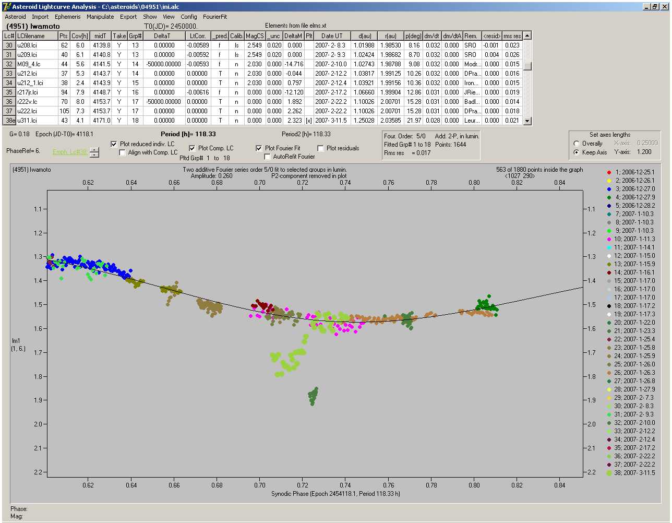This screenshot has height=523, width=672.
Task: Click the MagCS column header
Action: (255, 36)
